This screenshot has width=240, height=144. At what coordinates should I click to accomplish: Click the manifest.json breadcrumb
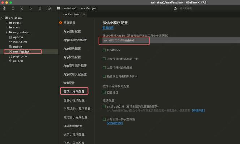coord(89,8)
